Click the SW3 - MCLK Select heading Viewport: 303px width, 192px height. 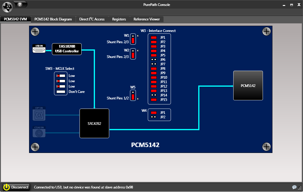[60, 69]
